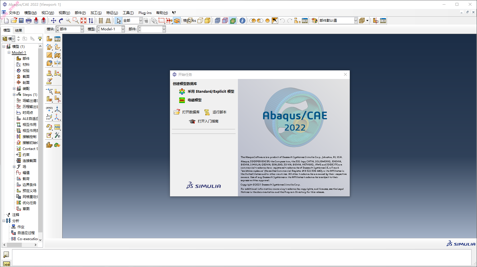The image size is (477, 267).
Task: Click the Print icon in toolbar
Action: 29,21
